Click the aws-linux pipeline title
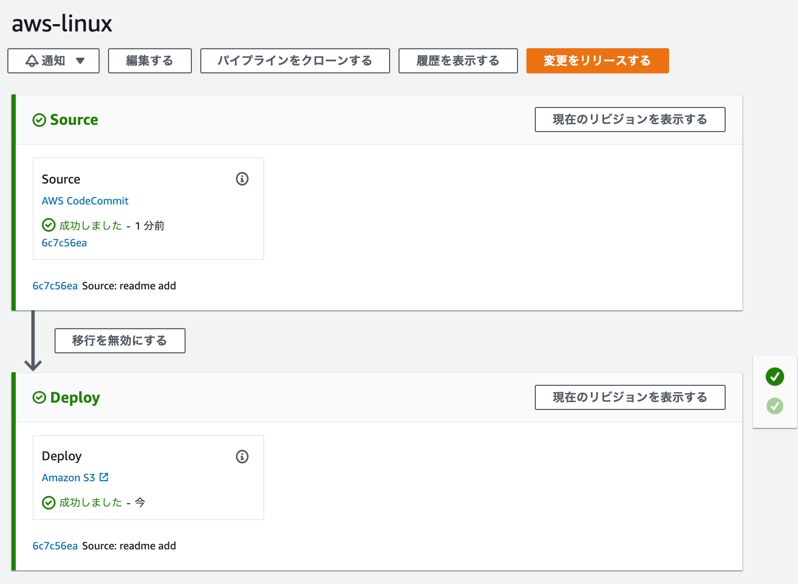Viewport: 798px width, 584px height. point(62,24)
